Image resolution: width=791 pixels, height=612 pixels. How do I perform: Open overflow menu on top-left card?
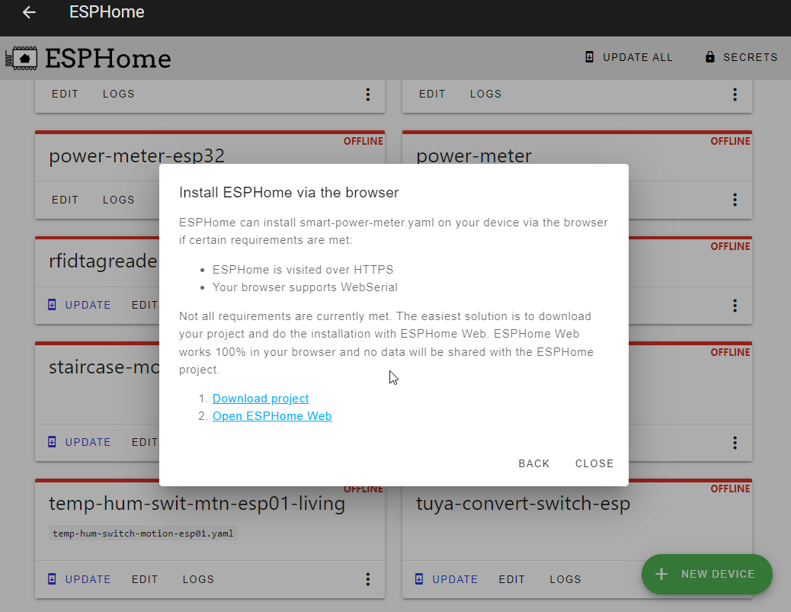point(368,95)
